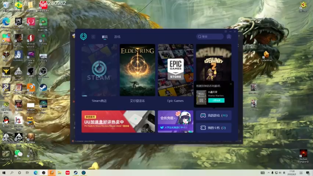The width and height of the screenshot is (313, 176).
Task: Open OBS Studio desktop shortcut
Action: [43, 72]
